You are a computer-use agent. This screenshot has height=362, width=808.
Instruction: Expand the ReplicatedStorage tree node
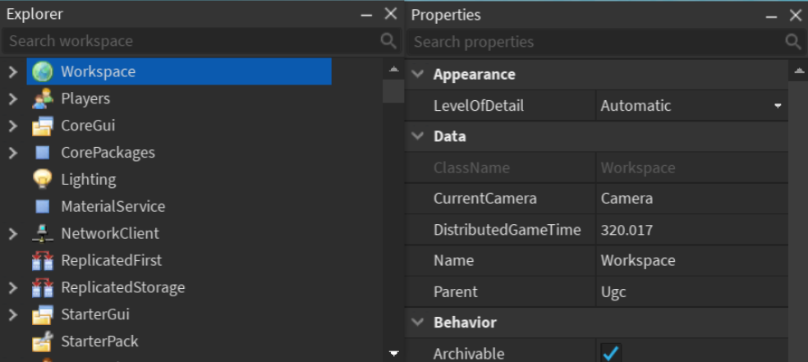[x=13, y=287]
